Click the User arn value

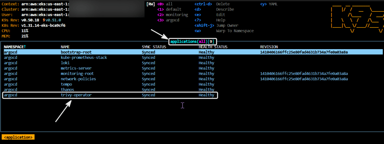45,15
